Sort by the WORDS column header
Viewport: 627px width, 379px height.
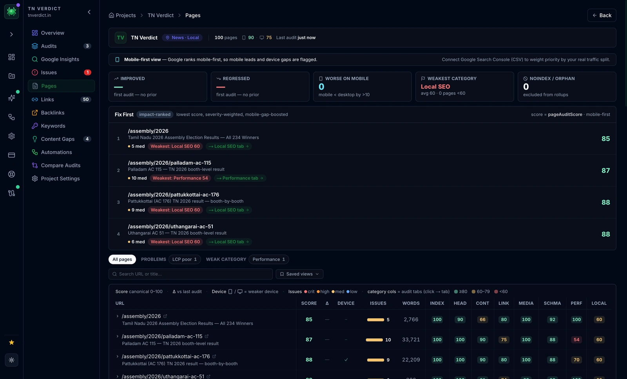click(x=411, y=304)
